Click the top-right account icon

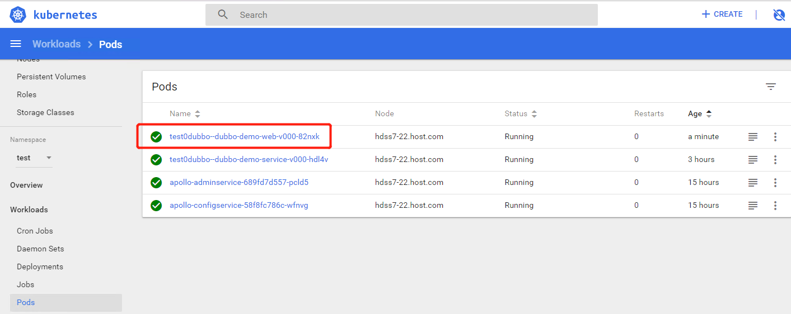pos(779,15)
